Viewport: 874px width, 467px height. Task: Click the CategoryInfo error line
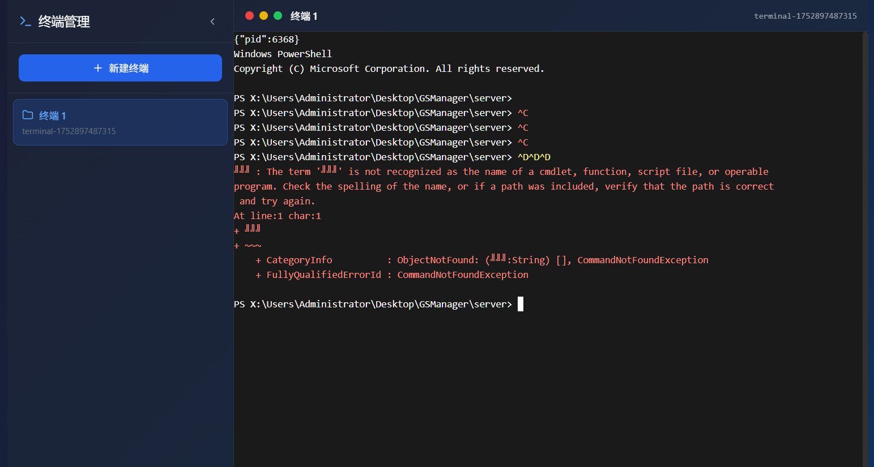(481, 260)
